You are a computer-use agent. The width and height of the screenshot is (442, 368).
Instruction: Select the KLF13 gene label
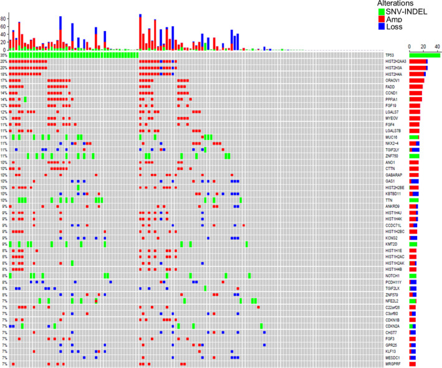(x=391, y=351)
